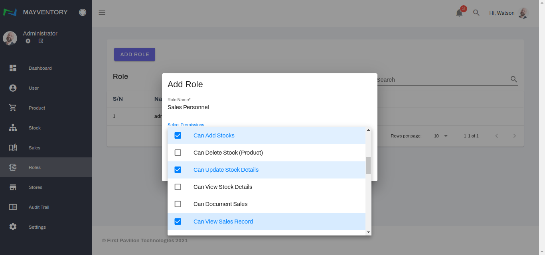
Task: Check Can Delete Stock (Product) checkbox
Action: (x=178, y=153)
